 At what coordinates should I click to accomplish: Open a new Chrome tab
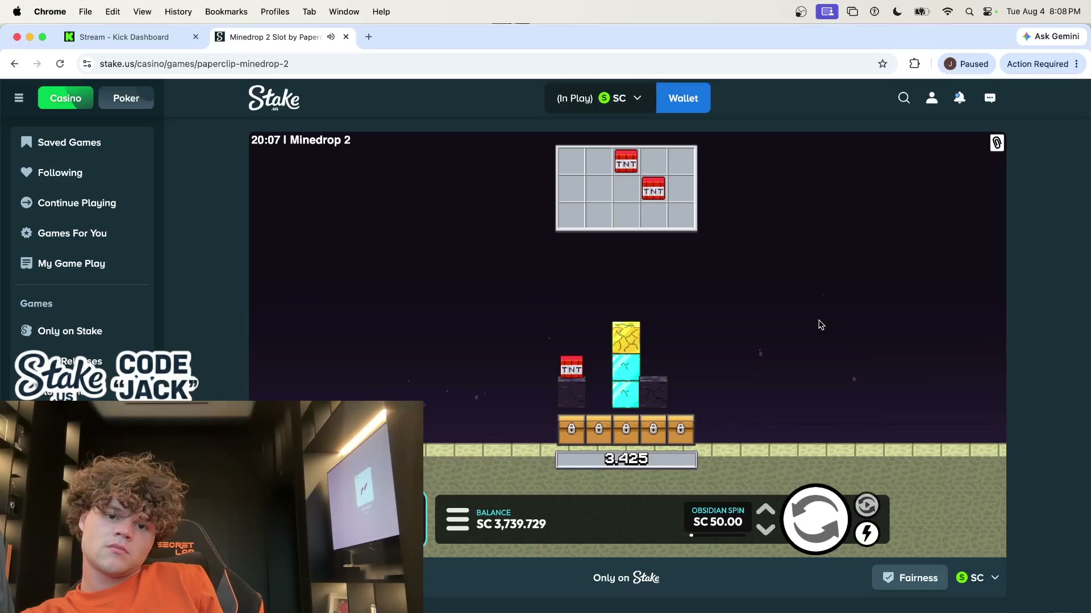click(369, 37)
